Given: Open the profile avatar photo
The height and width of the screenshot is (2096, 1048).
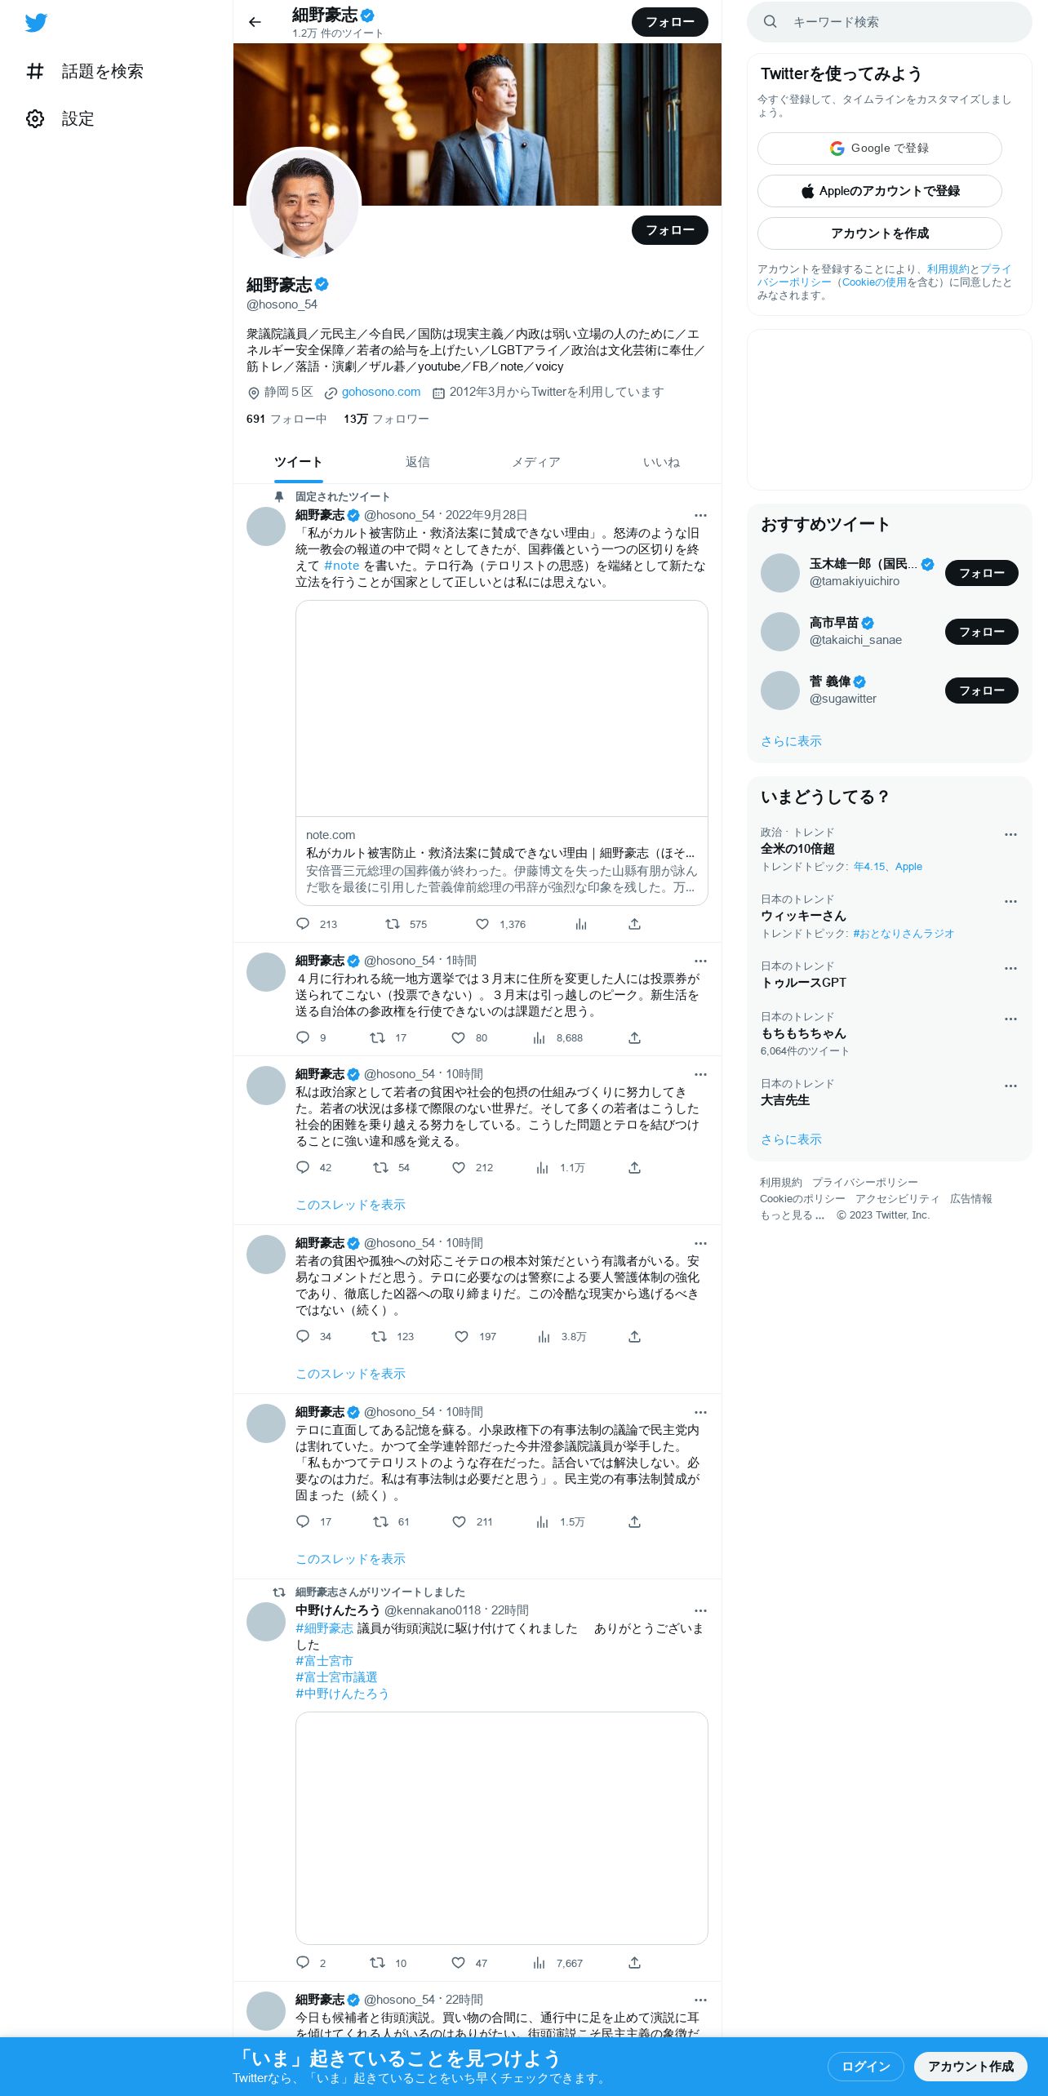Looking at the screenshot, I should (304, 204).
